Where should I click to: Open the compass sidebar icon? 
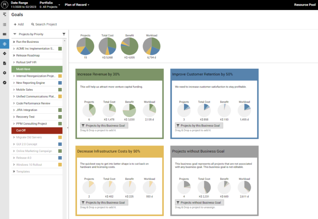click(x=5, y=83)
